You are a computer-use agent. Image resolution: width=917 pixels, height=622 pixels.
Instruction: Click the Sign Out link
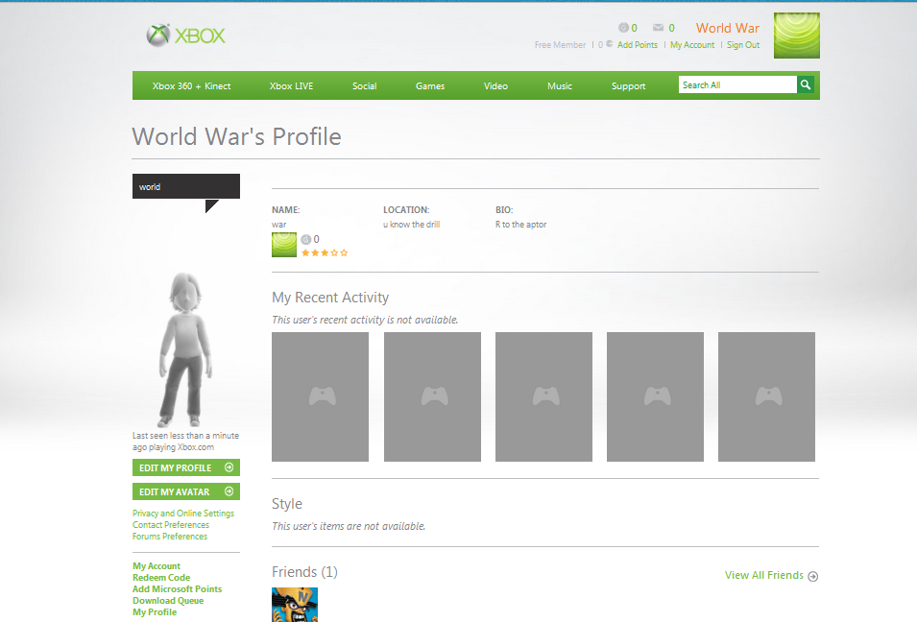pyautogui.click(x=743, y=45)
